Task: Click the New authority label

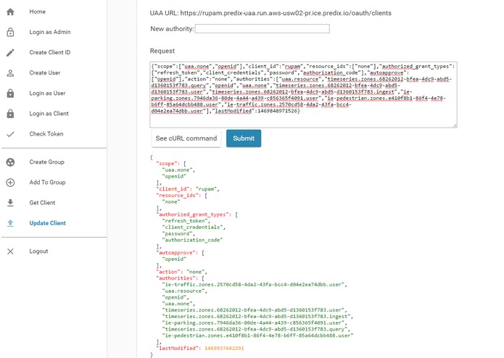Action: click(172, 29)
